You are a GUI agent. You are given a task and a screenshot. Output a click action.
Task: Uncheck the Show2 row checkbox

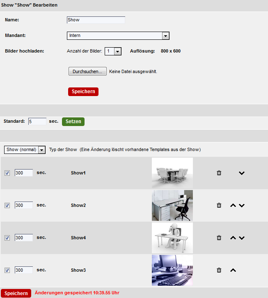tap(7, 206)
